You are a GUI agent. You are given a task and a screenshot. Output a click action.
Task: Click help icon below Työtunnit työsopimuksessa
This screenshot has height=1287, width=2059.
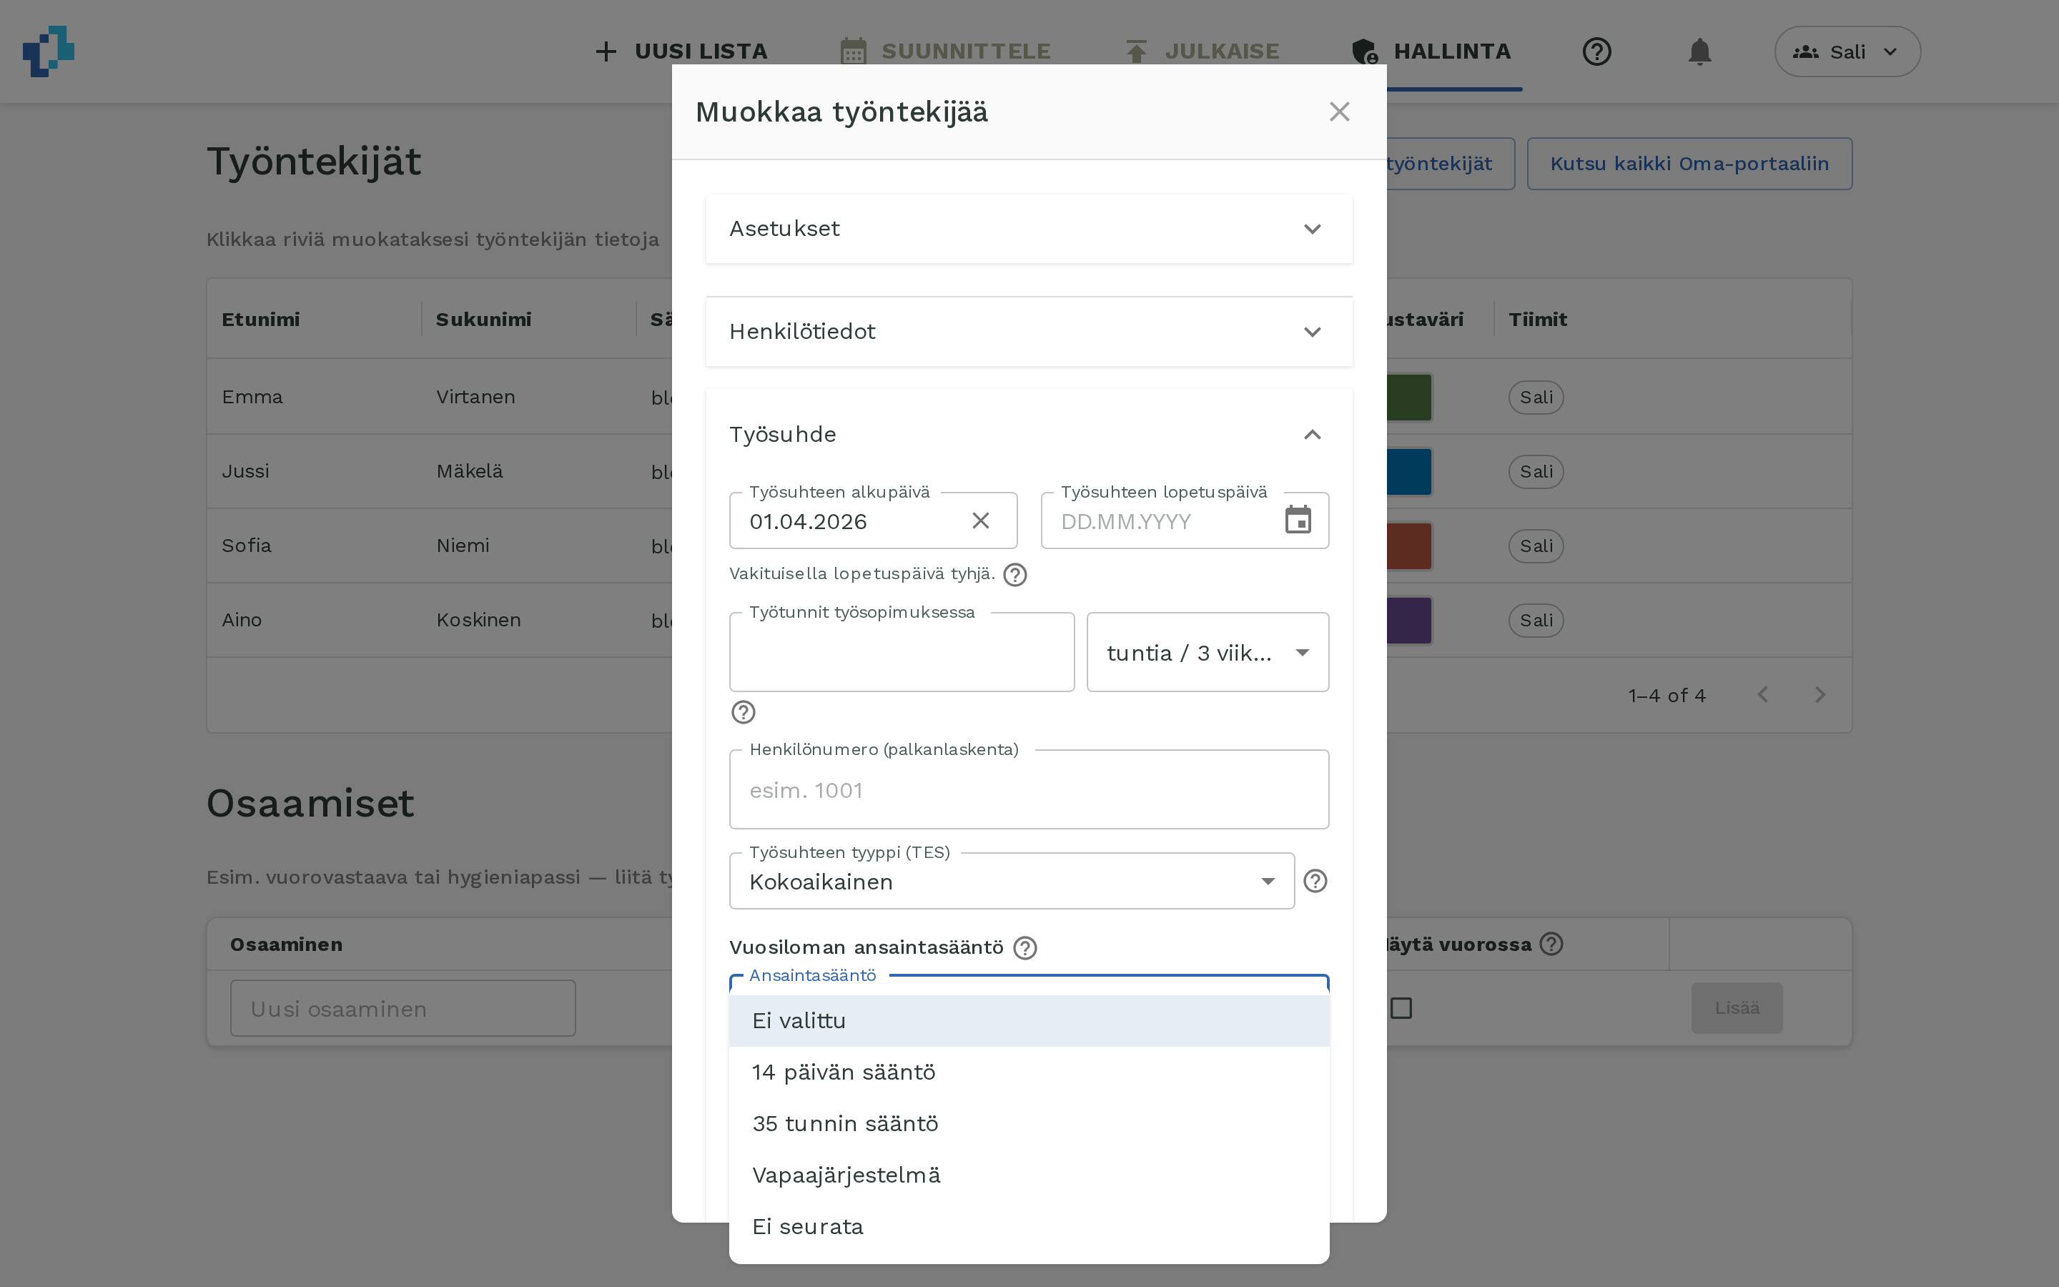click(x=743, y=711)
